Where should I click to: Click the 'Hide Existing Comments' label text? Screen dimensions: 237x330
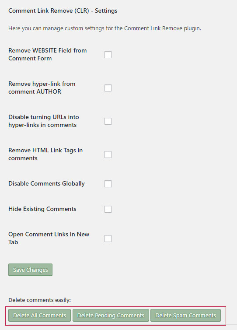coord(42,209)
